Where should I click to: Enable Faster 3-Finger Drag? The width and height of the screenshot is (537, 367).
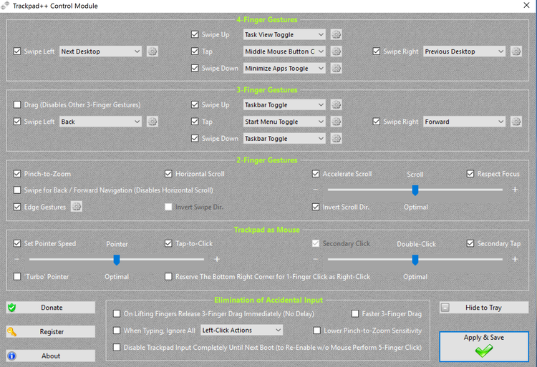click(x=355, y=313)
